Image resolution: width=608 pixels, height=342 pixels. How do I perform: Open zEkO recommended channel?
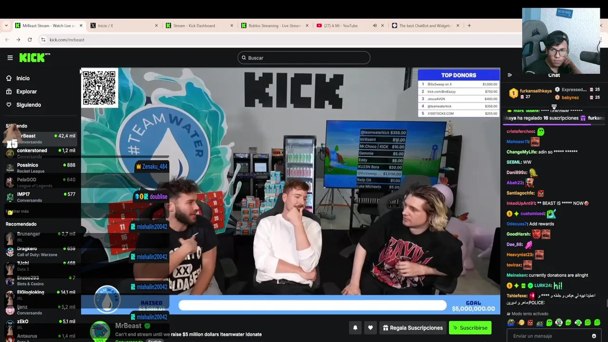point(40,324)
